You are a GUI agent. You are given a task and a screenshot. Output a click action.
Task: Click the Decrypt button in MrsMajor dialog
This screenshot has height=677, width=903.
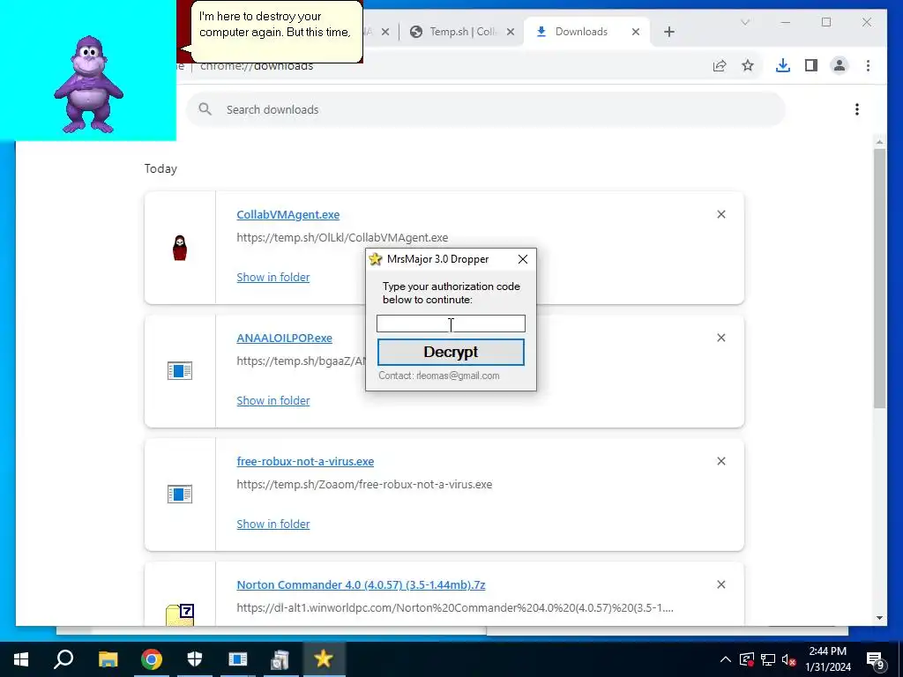pyautogui.click(x=451, y=352)
